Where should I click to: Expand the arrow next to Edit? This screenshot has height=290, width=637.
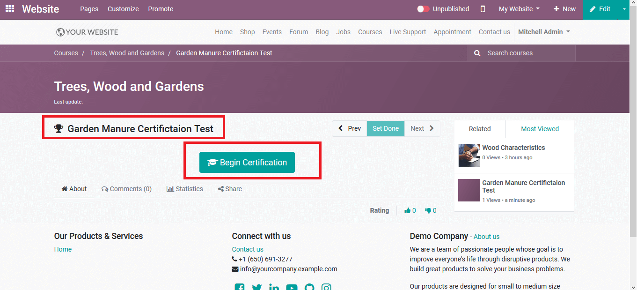[x=624, y=9]
